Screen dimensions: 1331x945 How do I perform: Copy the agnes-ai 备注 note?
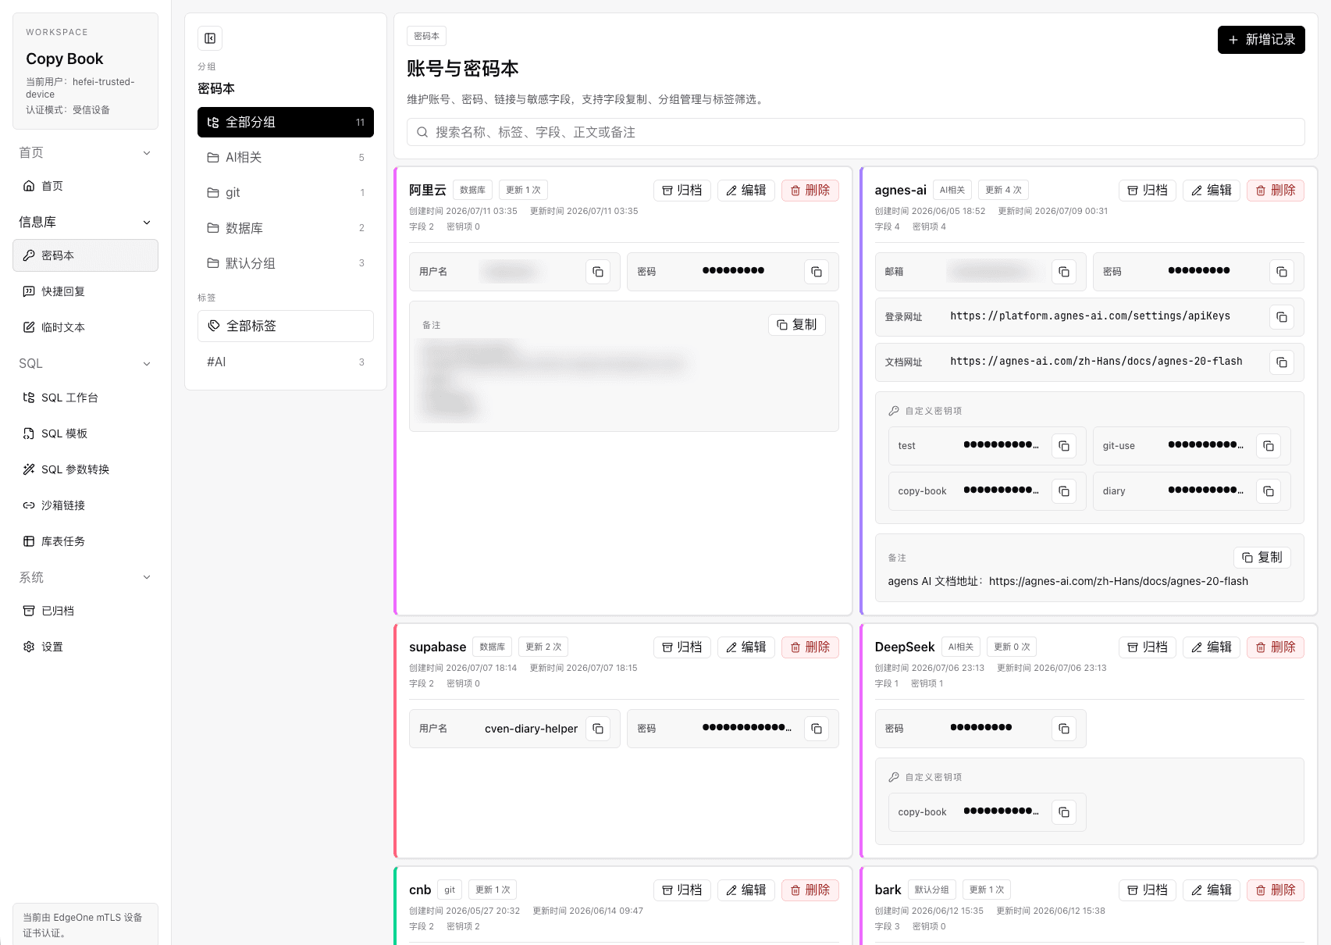point(1262,558)
